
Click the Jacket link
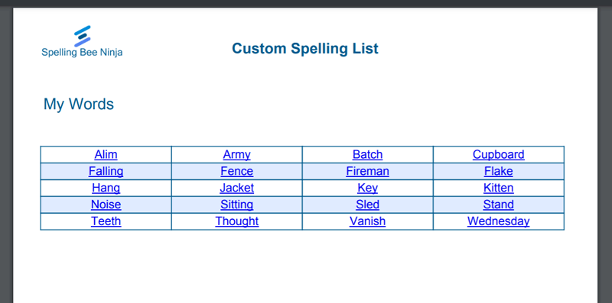236,188
